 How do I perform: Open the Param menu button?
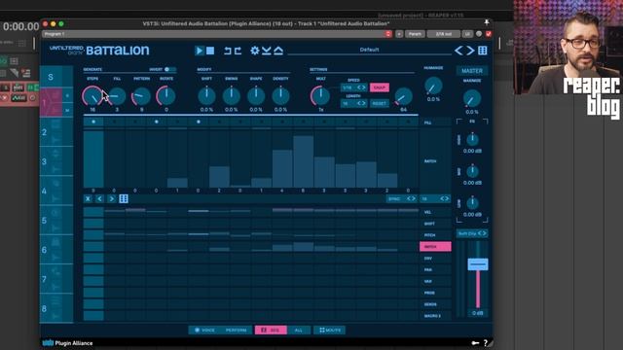415,34
